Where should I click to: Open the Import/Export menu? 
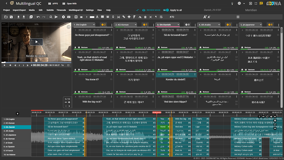[19, 10]
